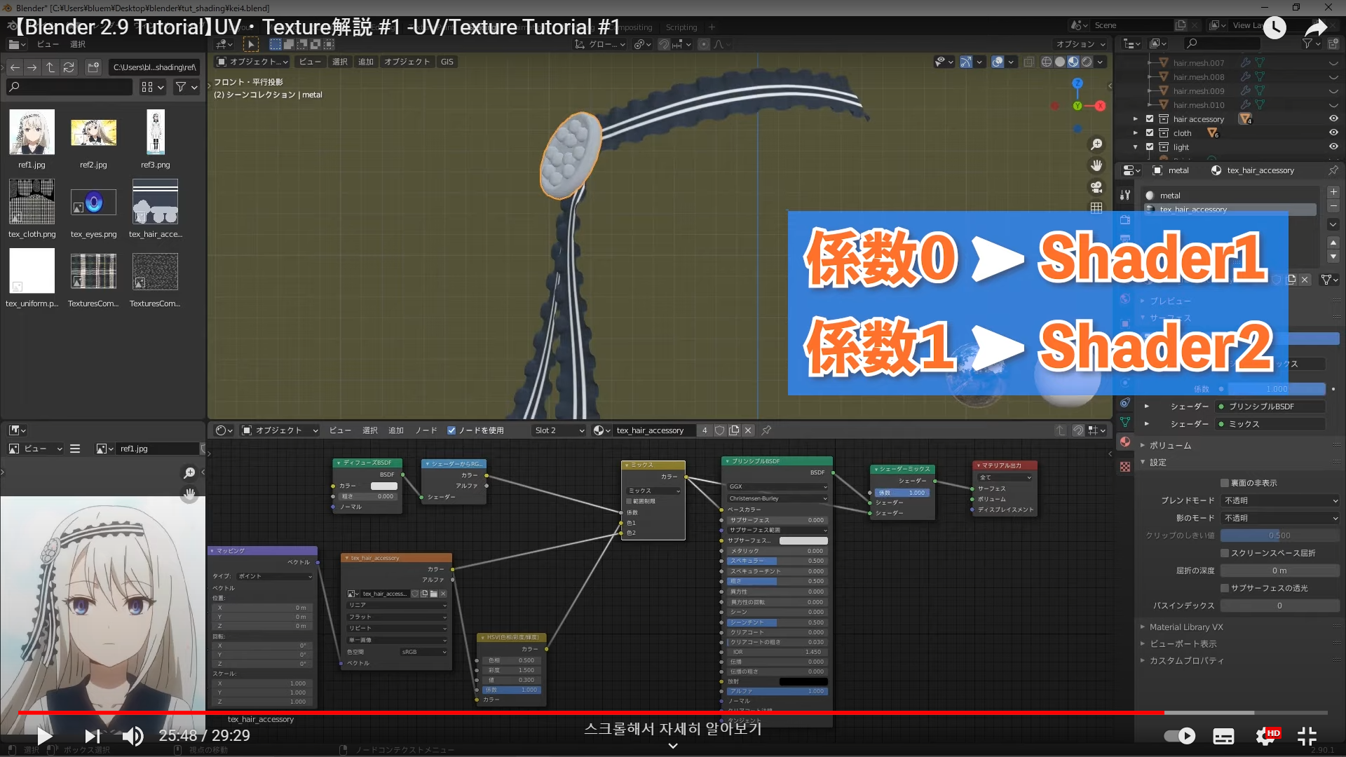
Task: Open material properties tab icon
Action: pos(1125,442)
